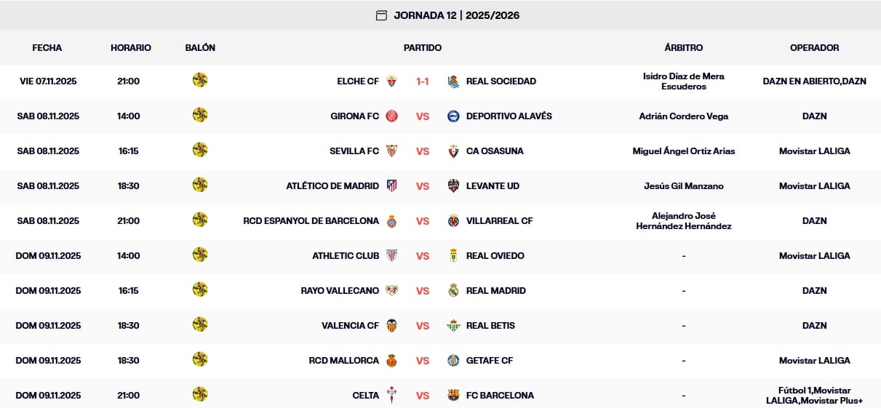Click the FECHA column header
881x408 pixels.
[47, 48]
